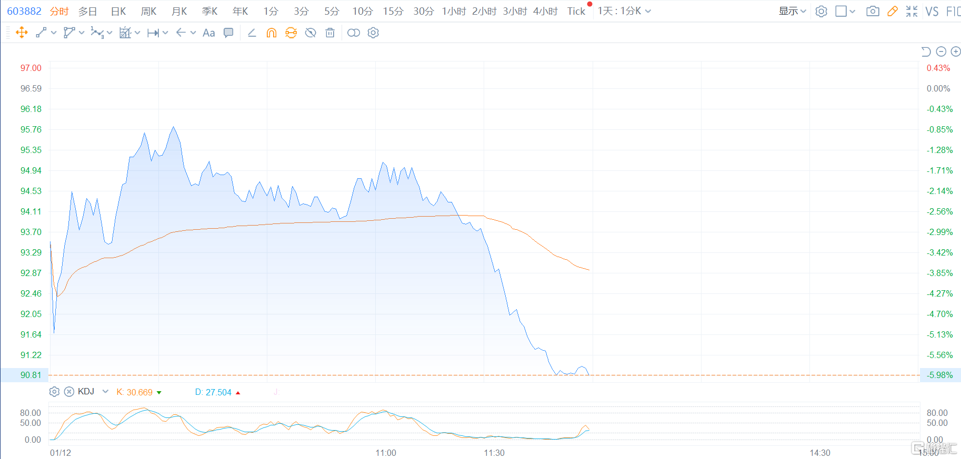Zoom in the chart with plus icon

click(x=956, y=52)
